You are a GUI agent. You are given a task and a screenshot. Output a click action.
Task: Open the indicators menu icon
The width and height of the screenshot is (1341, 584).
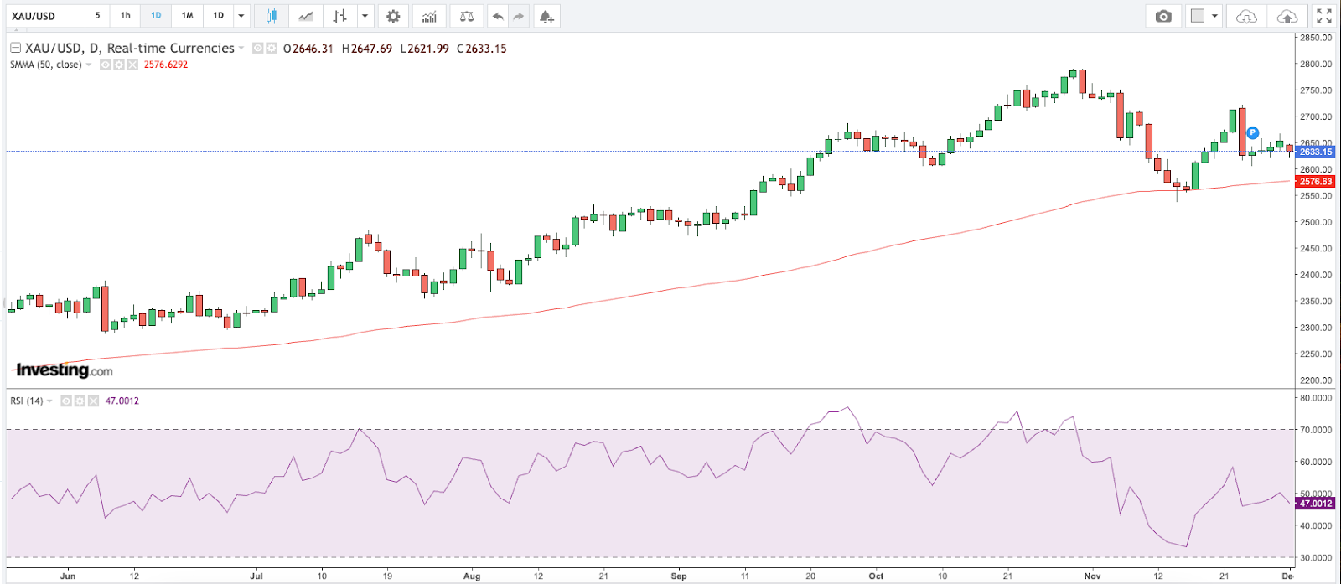(x=429, y=16)
